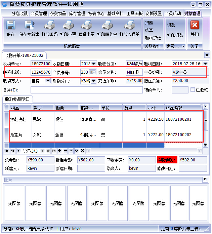Click the 打印服务单 printer icon
The height and width of the screenshot is (234, 212).
click(107, 26)
